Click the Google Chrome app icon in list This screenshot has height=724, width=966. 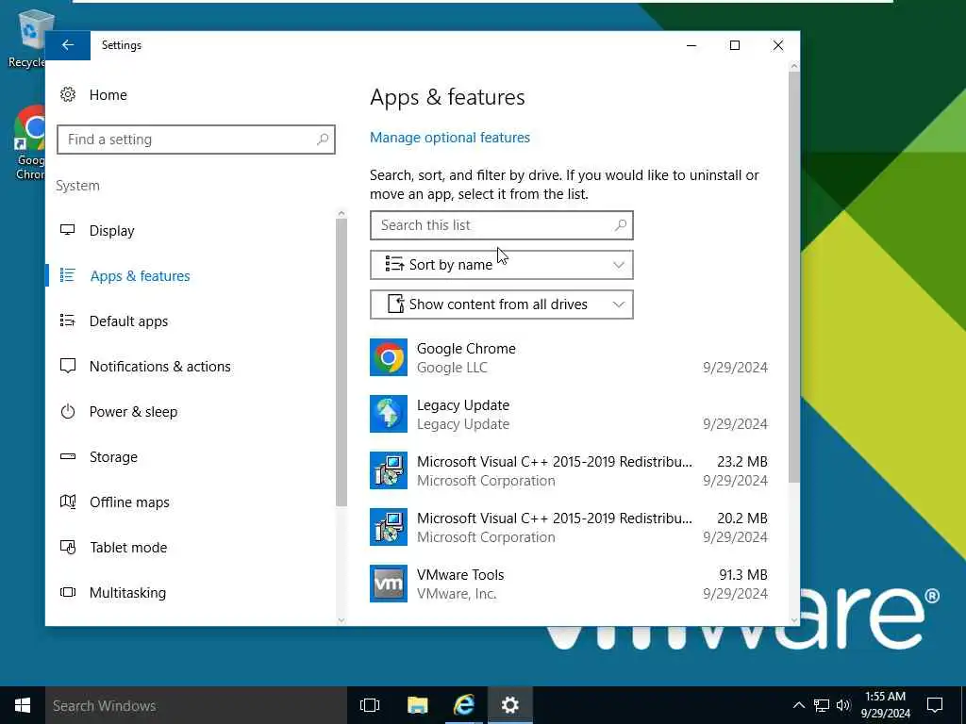tap(388, 357)
